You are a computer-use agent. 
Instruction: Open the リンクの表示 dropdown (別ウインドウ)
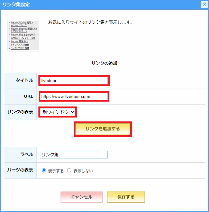58,112
